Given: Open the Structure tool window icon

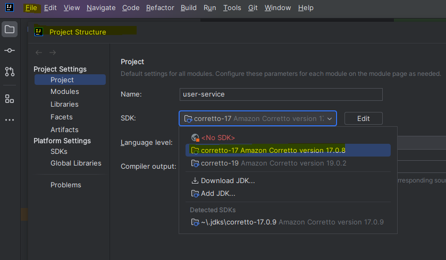Looking at the screenshot, I should coord(10,99).
